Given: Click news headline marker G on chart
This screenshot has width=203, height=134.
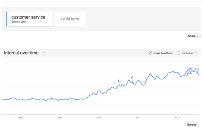Looking at the screenshot, I should (x=119, y=81).
